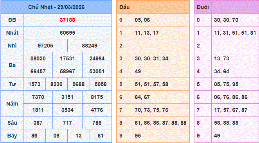The image size is (259, 143).
Task: Click the Năm prize number 3534
Action: (67, 110)
